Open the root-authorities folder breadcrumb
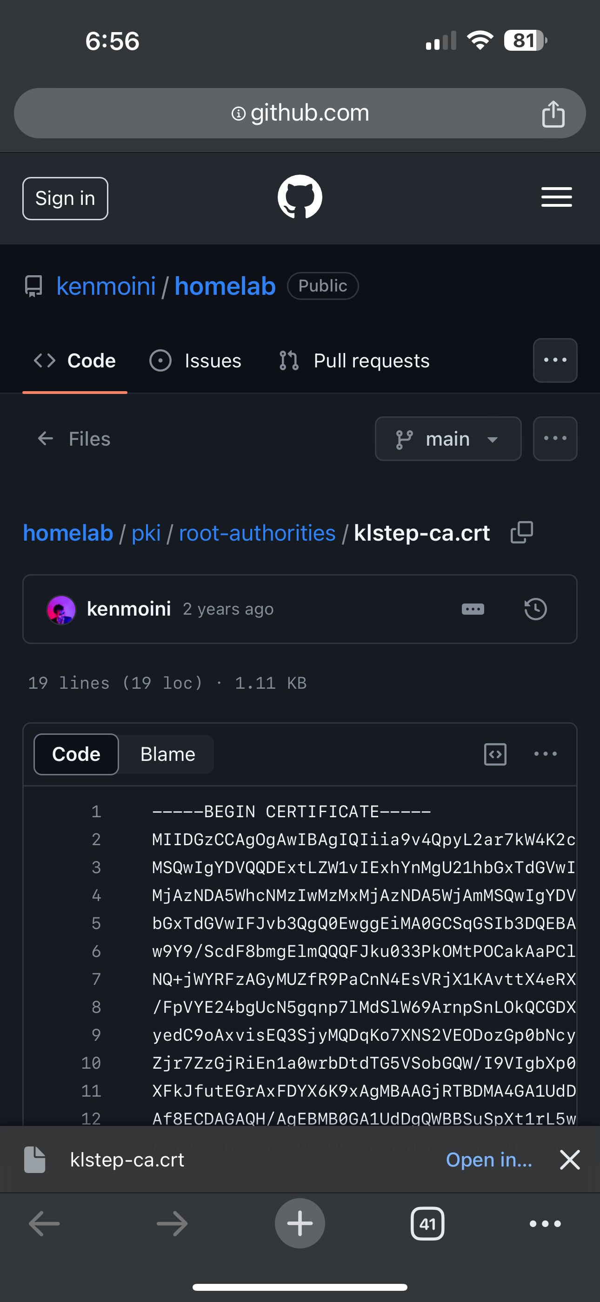 click(257, 533)
